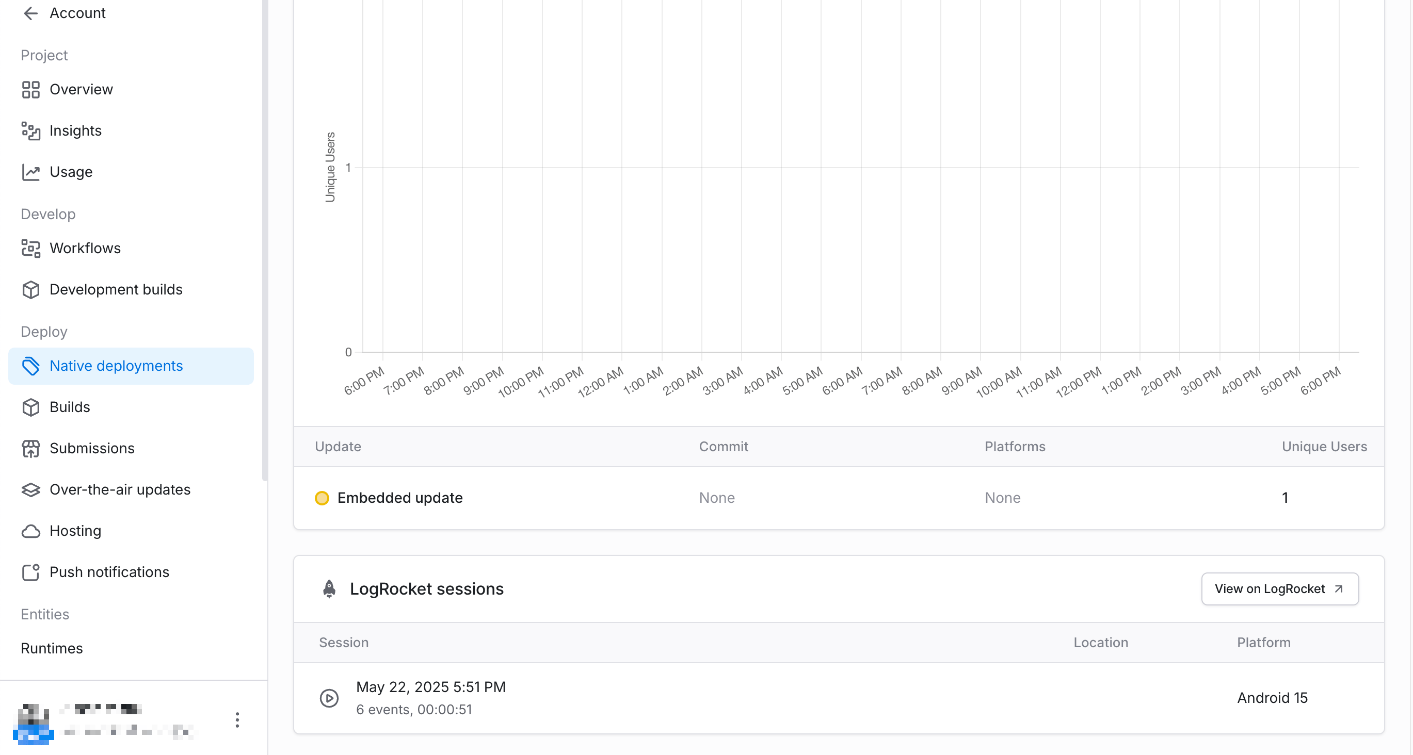Open Submissions via its storefront icon
Viewport: 1413px width, 755px height.
click(x=31, y=449)
